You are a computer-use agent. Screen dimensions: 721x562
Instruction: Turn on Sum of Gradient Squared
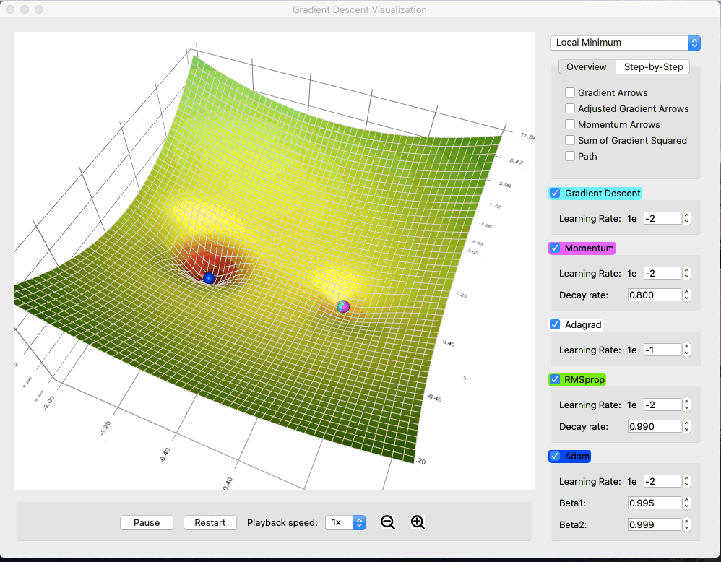pyautogui.click(x=570, y=140)
